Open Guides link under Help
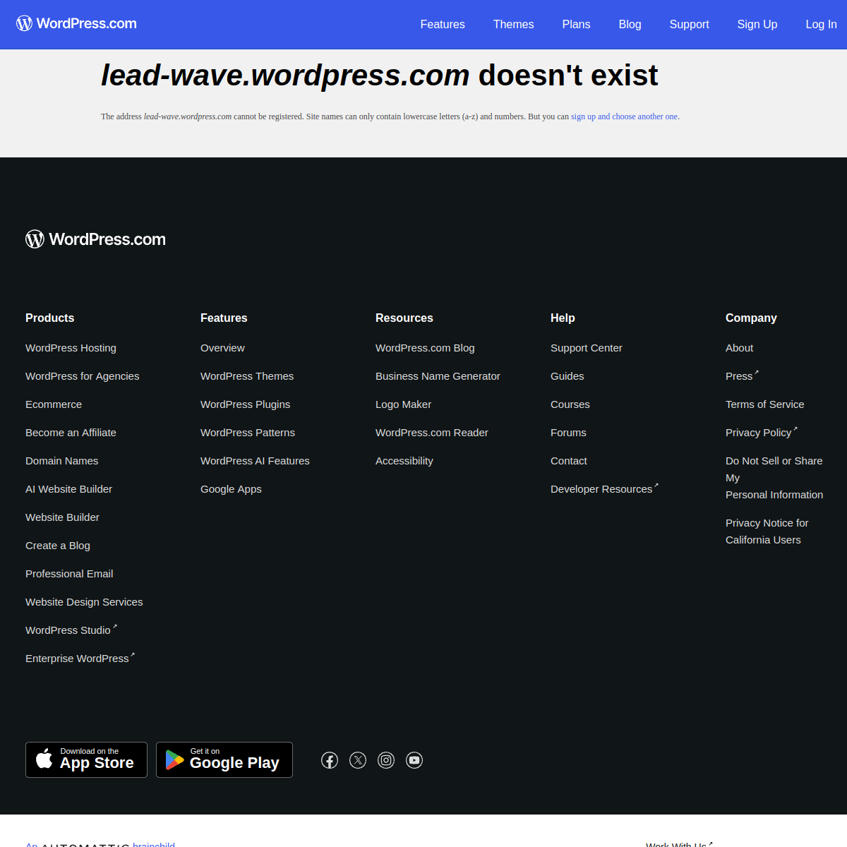The width and height of the screenshot is (847, 847). tap(567, 376)
